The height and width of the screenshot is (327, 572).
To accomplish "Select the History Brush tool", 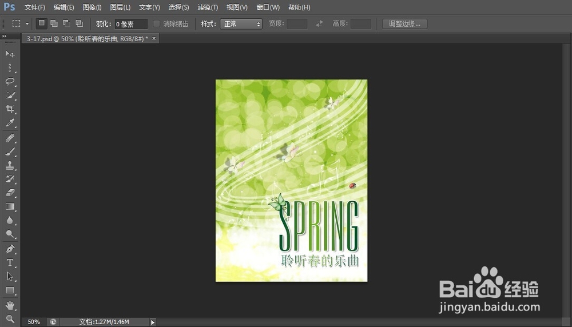I will [10, 179].
